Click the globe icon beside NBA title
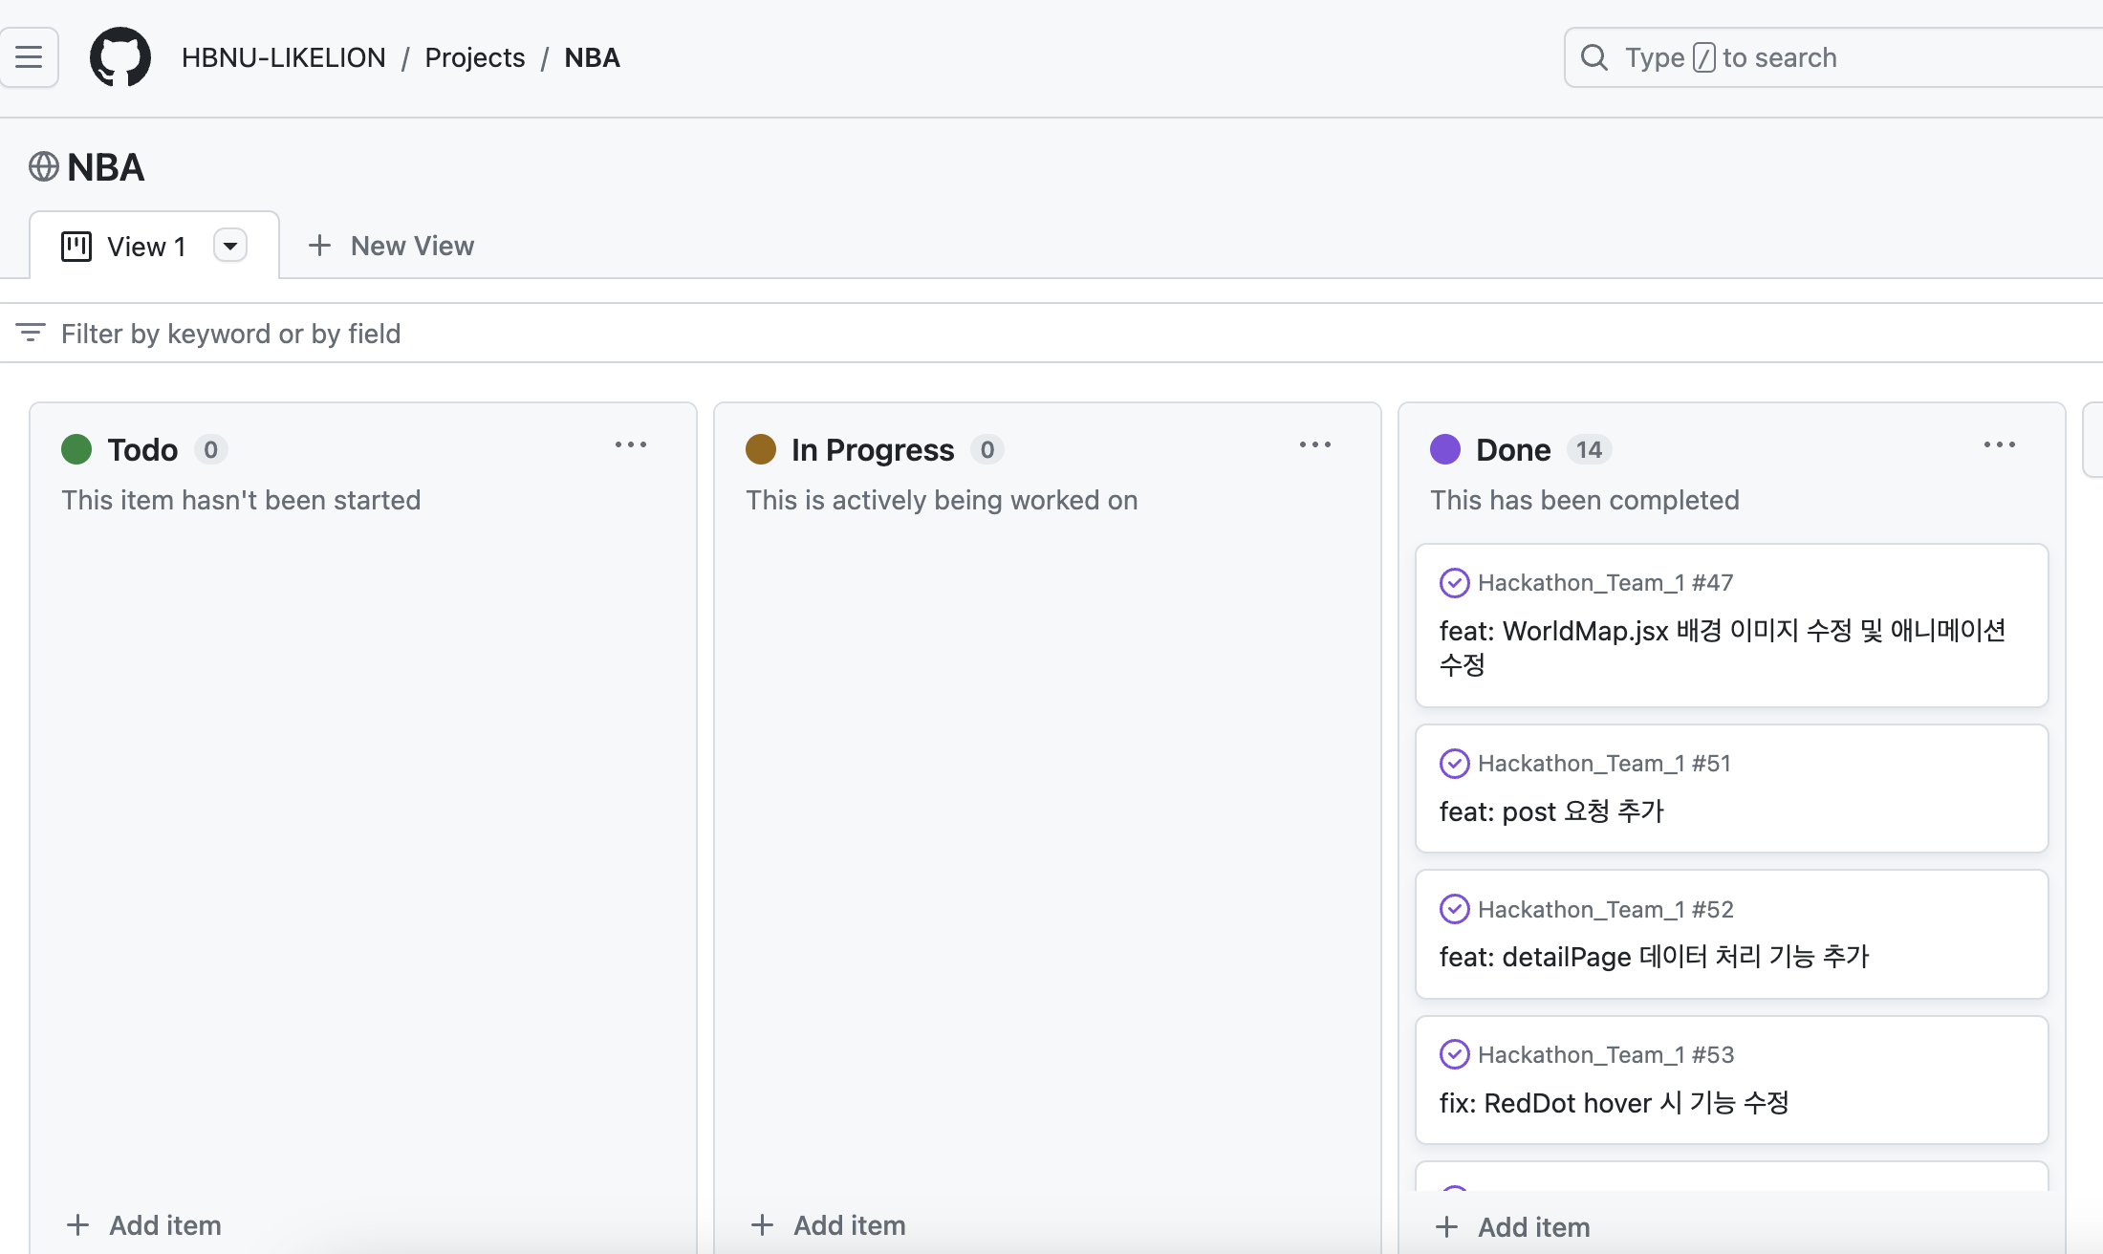Screen dimensions: 2103x1254 44,167
